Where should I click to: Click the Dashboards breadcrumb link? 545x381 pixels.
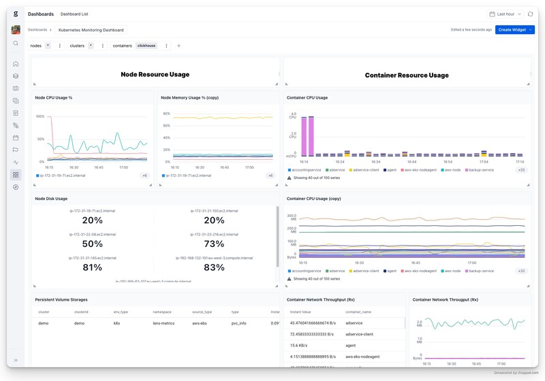[x=37, y=30]
